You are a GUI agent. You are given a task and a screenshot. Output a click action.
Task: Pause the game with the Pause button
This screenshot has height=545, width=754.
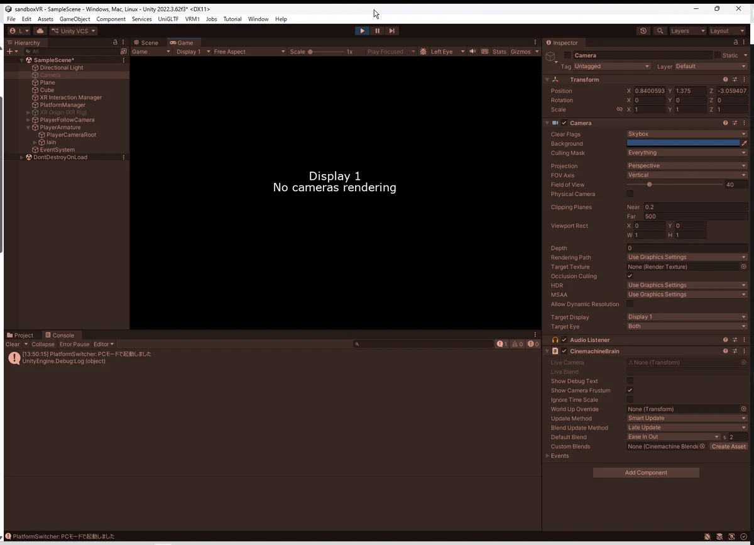[377, 31]
